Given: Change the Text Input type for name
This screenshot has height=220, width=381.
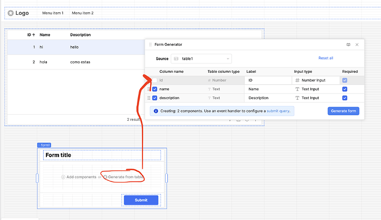Looking at the screenshot, I should pyautogui.click(x=316, y=89).
